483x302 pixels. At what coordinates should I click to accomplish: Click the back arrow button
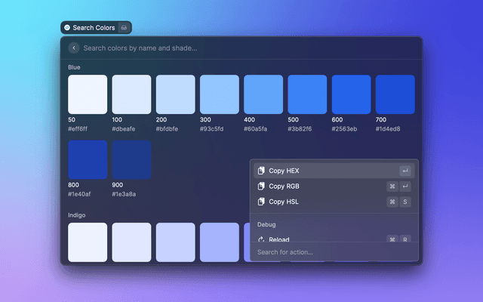73,48
